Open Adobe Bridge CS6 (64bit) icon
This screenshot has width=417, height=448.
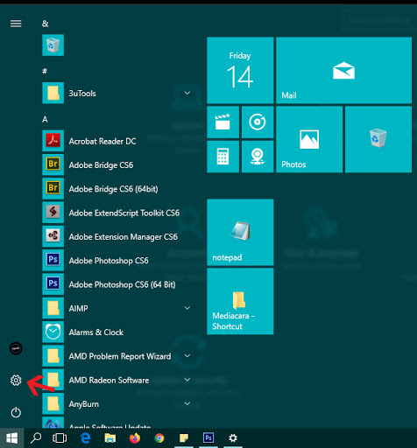click(x=53, y=189)
